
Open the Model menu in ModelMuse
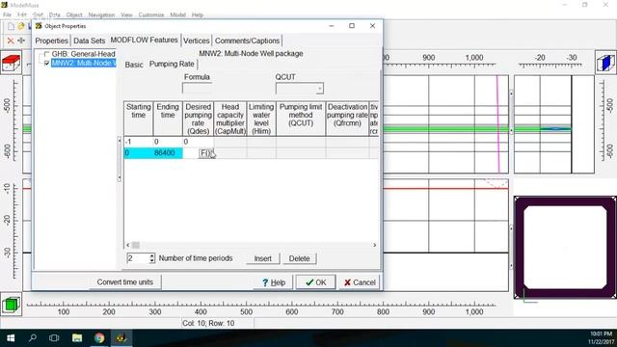(x=177, y=15)
